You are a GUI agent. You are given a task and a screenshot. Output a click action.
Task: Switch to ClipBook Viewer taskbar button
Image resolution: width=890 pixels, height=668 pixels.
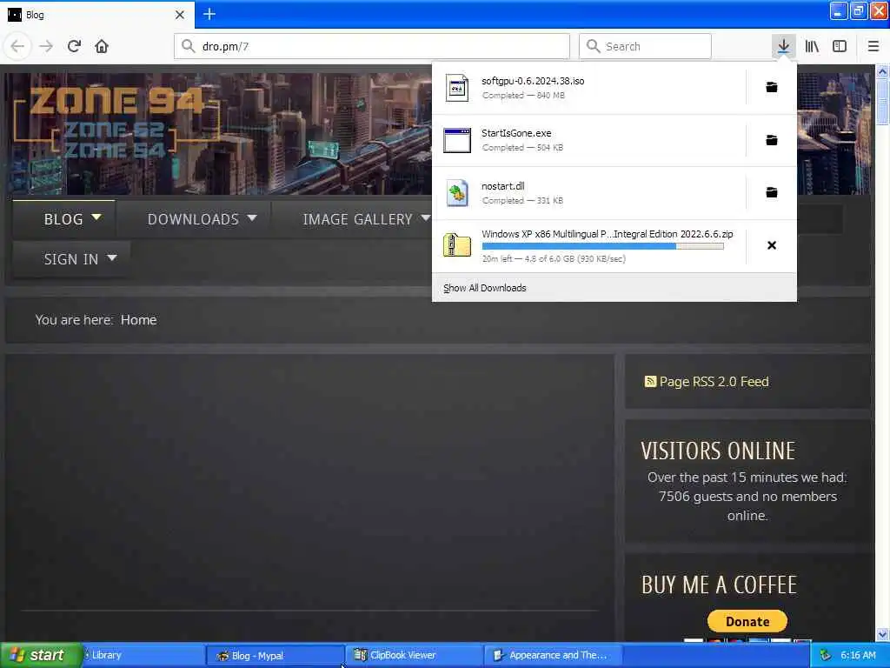point(414,655)
